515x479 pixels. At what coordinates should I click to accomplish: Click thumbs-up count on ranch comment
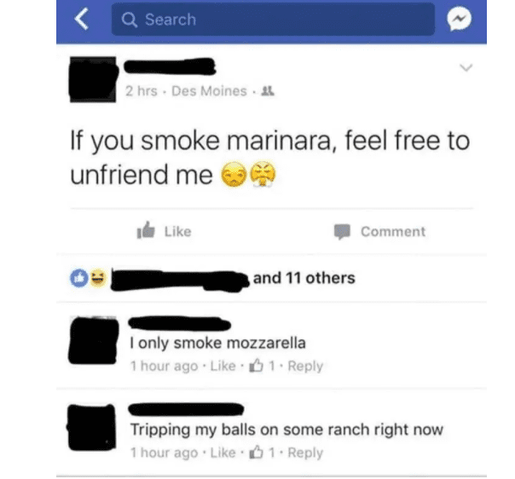coord(262,452)
